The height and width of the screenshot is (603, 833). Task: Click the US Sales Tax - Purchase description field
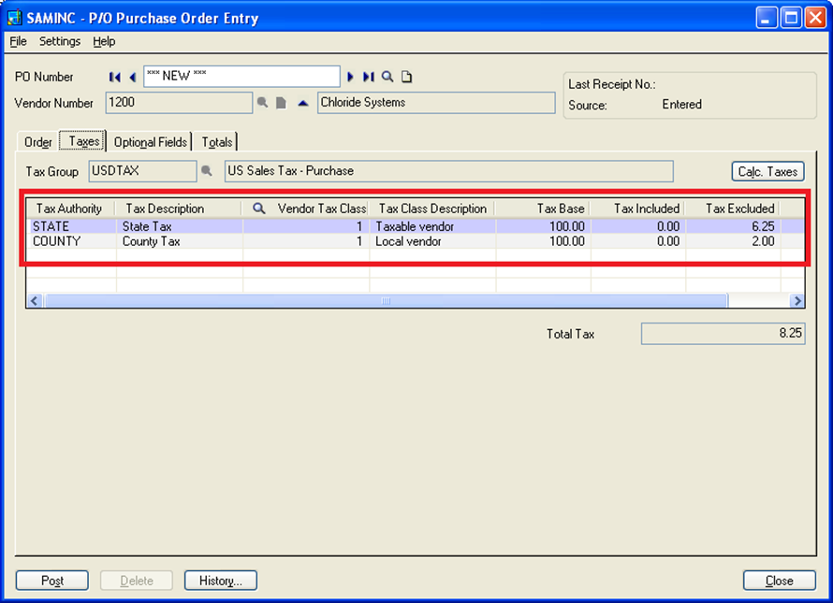point(449,171)
